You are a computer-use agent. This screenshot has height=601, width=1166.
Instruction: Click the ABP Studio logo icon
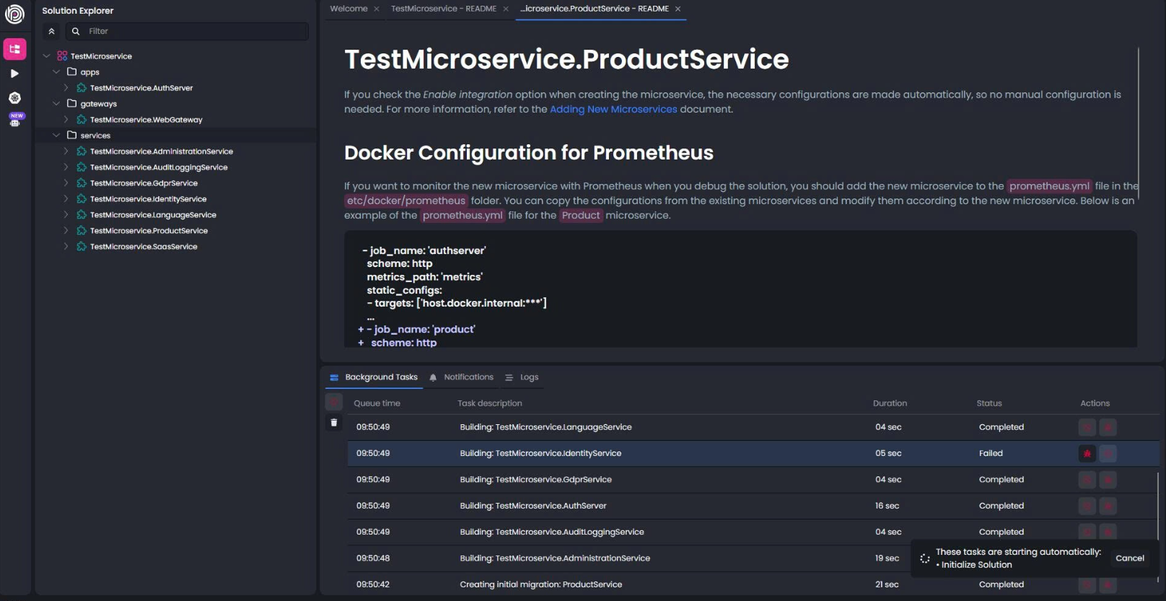[14, 14]
